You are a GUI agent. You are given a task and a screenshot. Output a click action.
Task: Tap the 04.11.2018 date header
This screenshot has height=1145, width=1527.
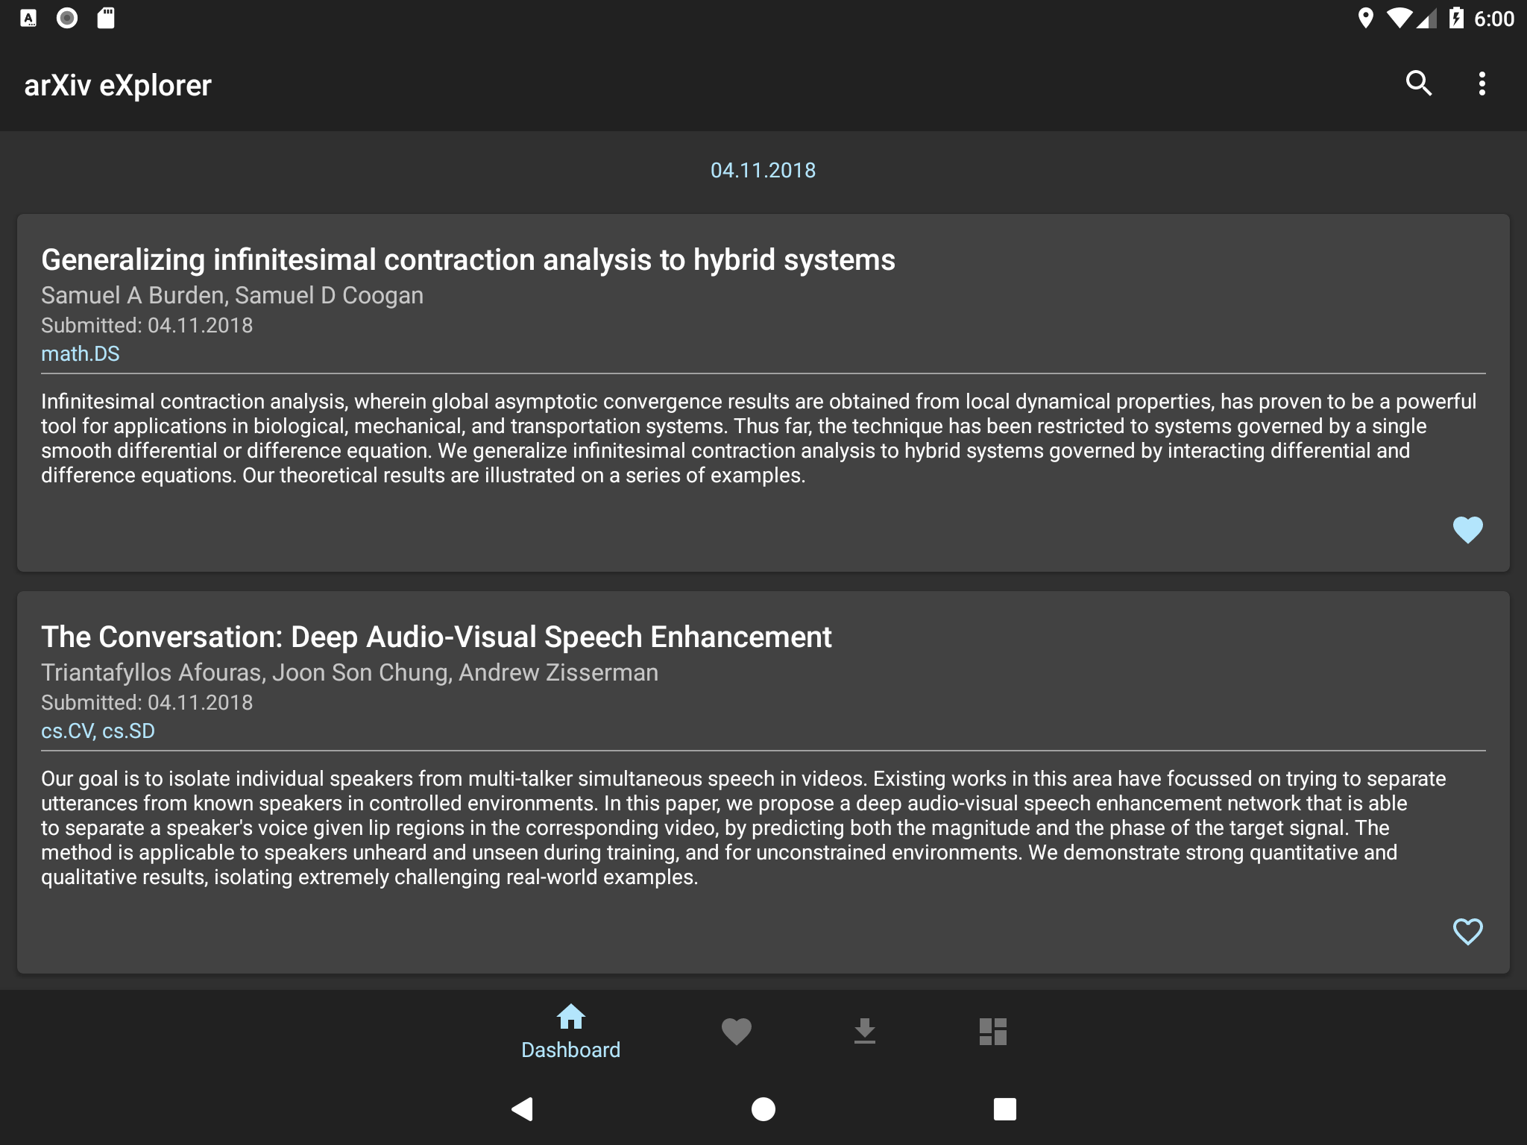[763, 171]
